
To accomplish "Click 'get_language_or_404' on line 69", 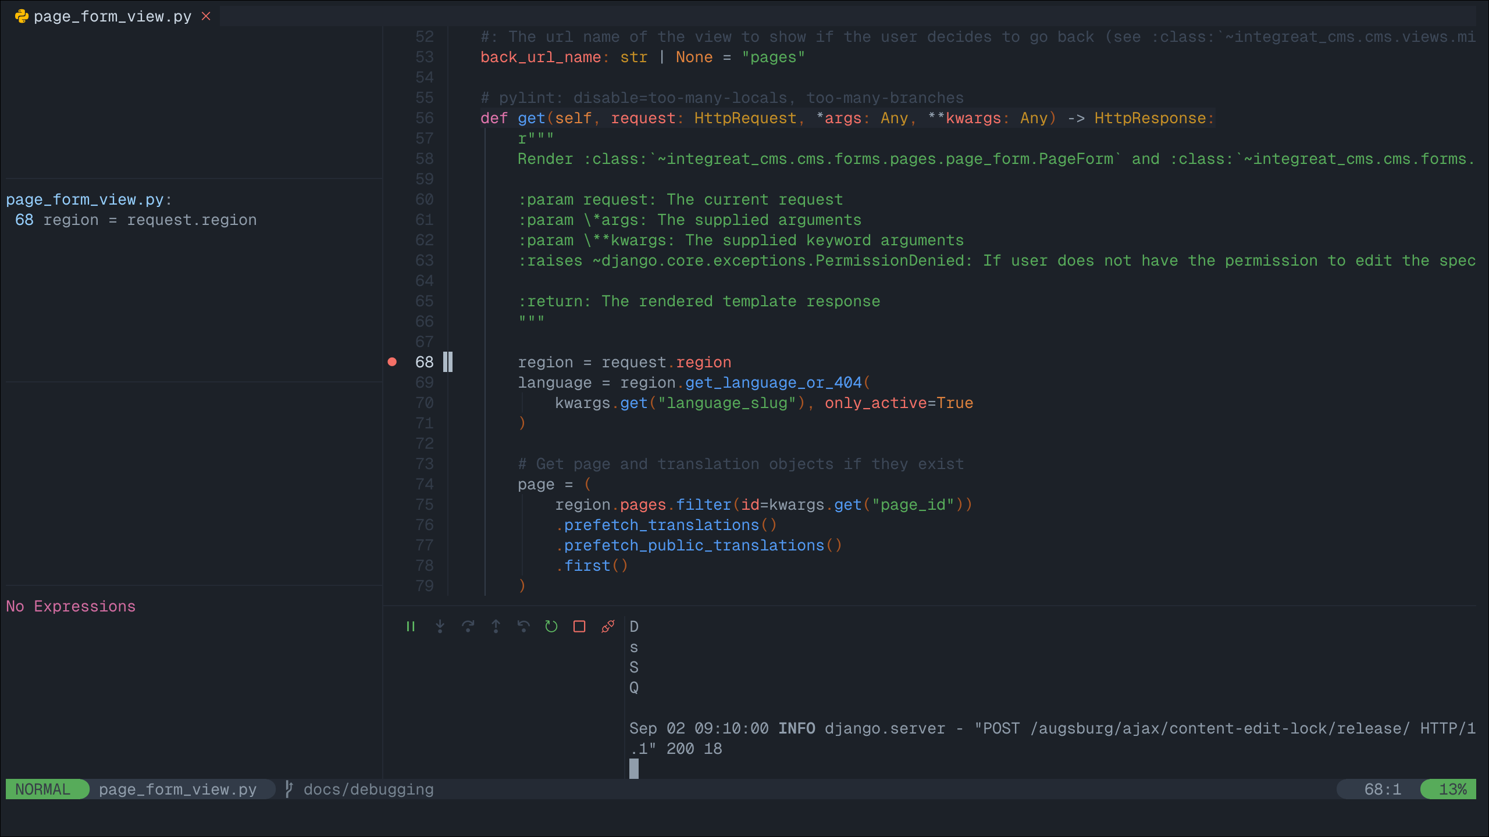I will (774, 382).
